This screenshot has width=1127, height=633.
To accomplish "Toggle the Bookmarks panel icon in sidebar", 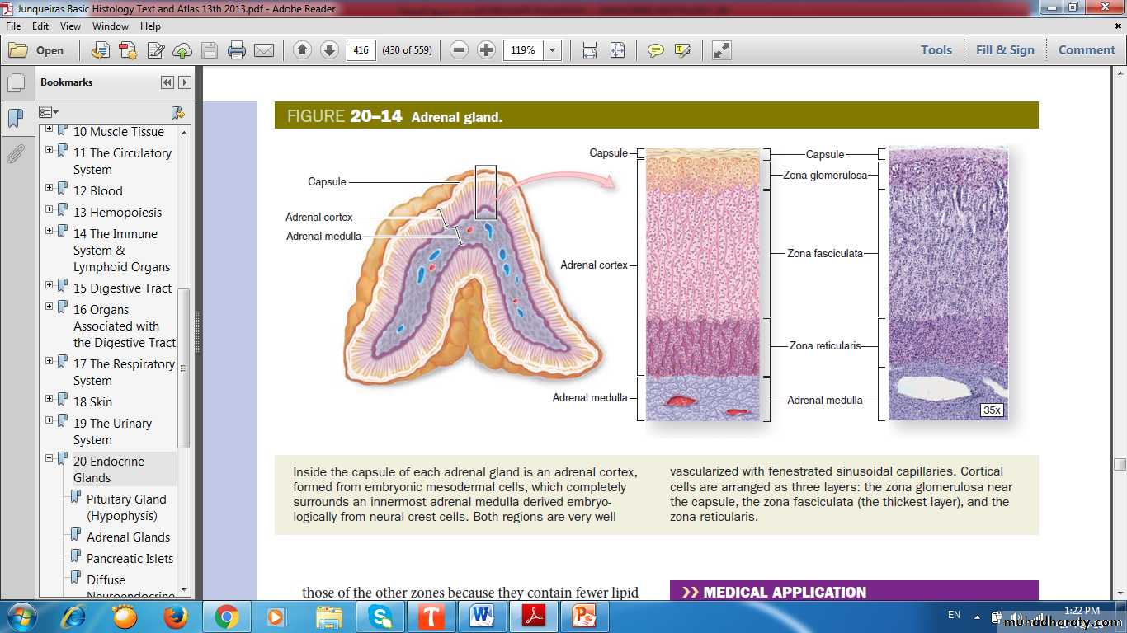I will 16,118.
